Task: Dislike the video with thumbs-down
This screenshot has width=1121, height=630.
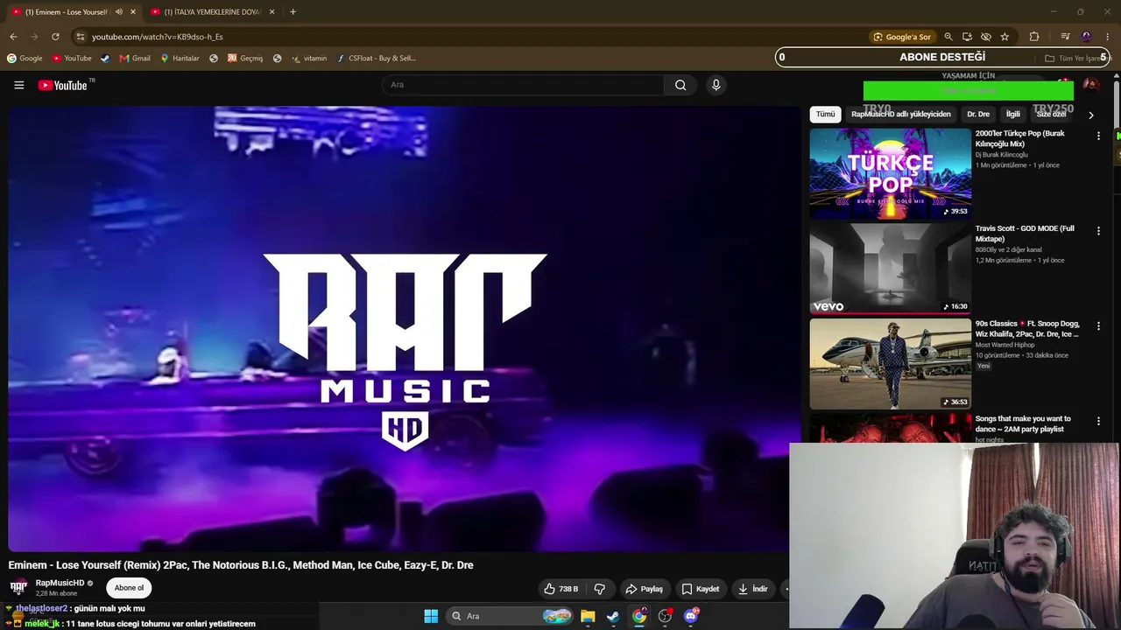Action: click(x=600, y=589)
